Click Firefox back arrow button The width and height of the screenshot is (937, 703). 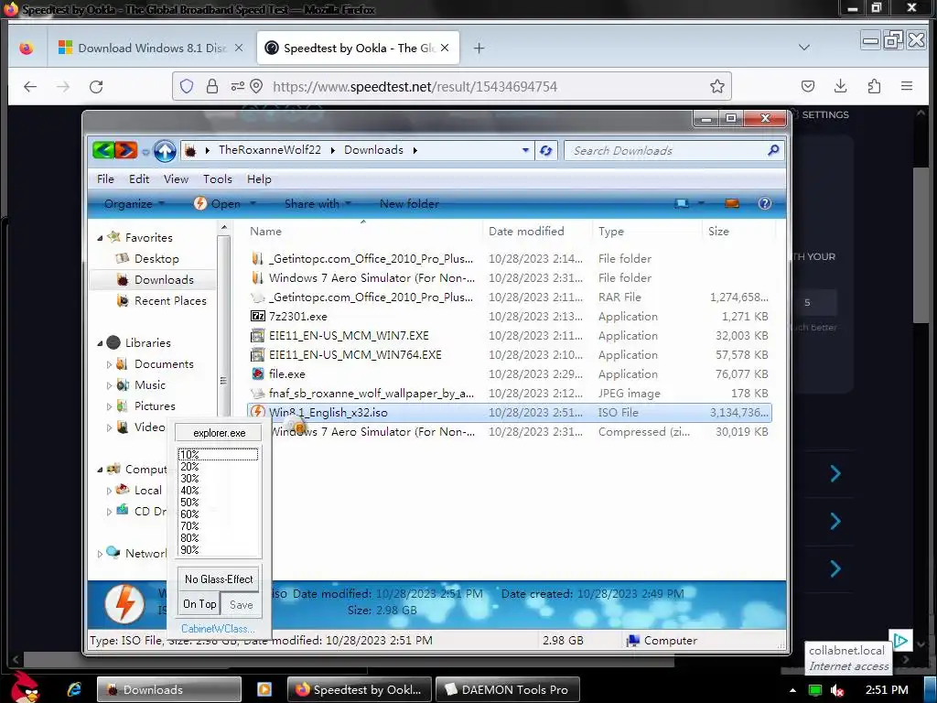click(x=30, y=87)
